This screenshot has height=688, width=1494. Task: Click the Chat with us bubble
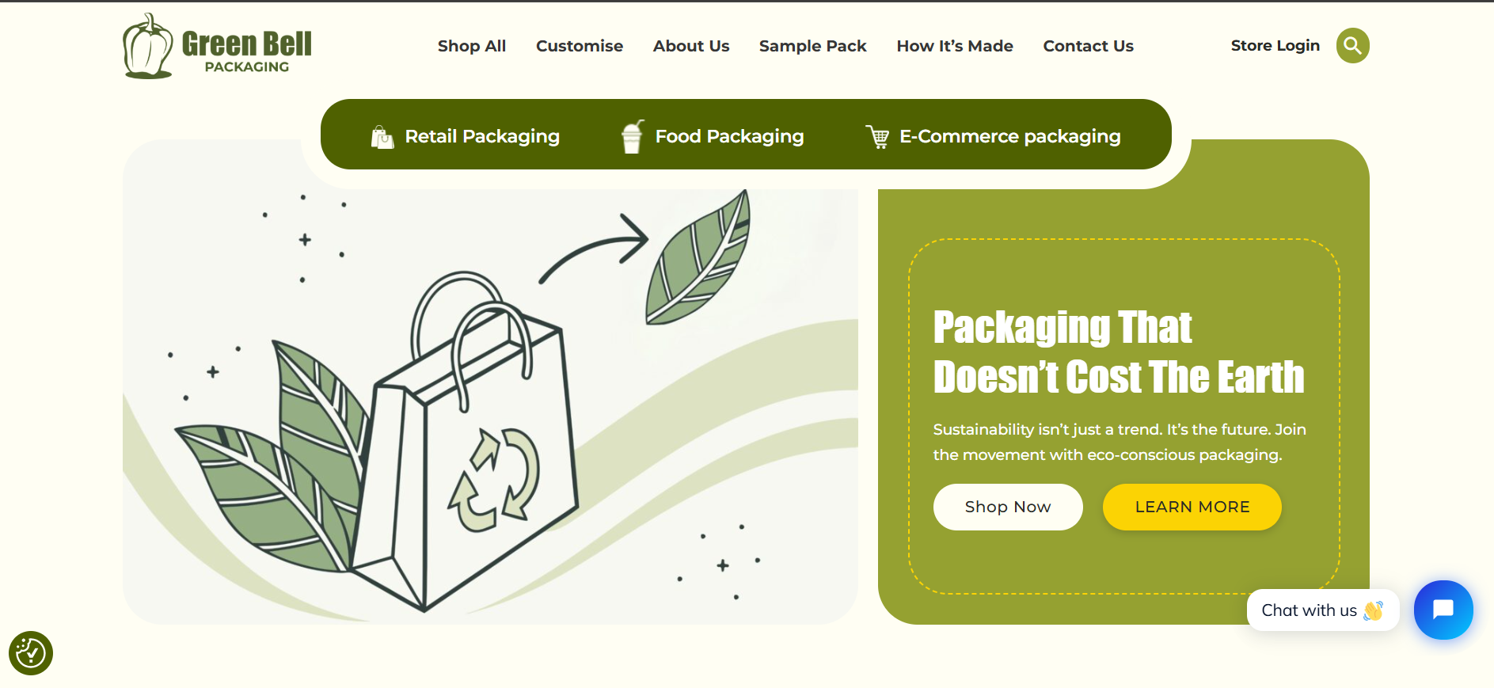pyautogui.click(x=1323, y=610)
